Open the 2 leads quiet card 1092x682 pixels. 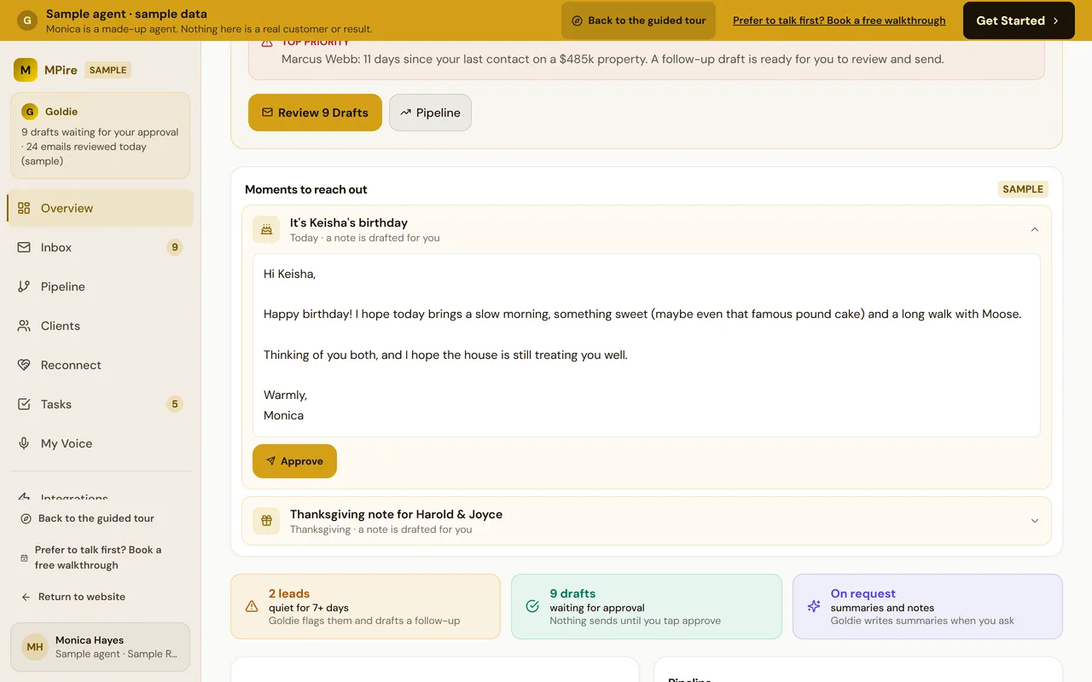pos(365,606)
